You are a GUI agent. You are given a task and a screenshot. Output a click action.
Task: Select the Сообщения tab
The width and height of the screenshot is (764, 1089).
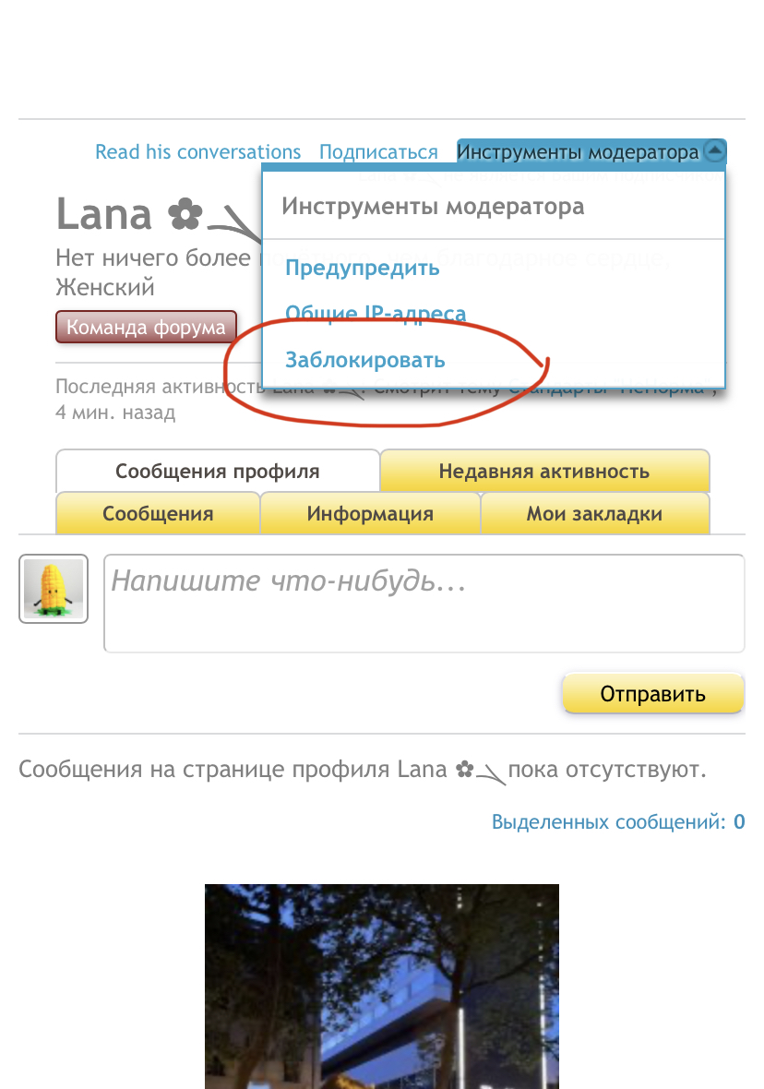pos(158,513)
